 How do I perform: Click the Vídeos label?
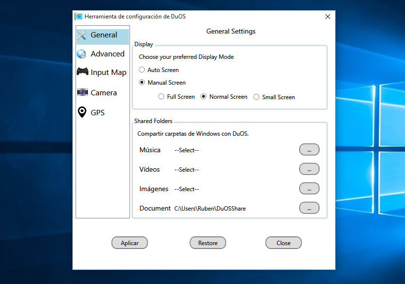[150, 169]
